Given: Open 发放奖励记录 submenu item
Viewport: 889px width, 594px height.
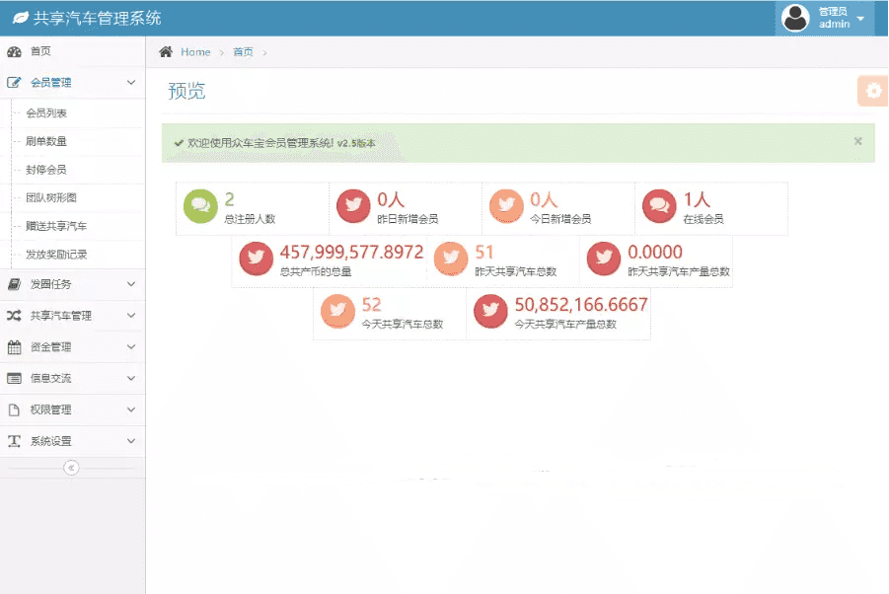Looking at the screenshot, I should (x=56, y=255).
